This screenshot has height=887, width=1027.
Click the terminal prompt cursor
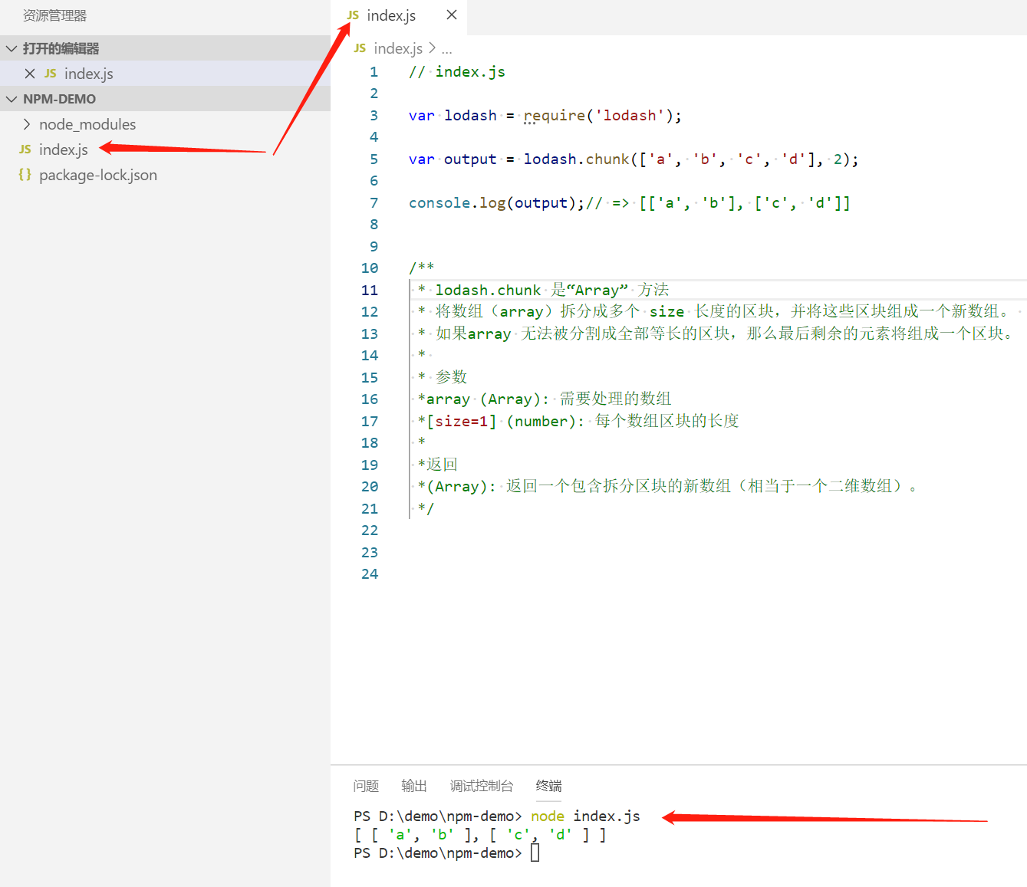point(535,853)
